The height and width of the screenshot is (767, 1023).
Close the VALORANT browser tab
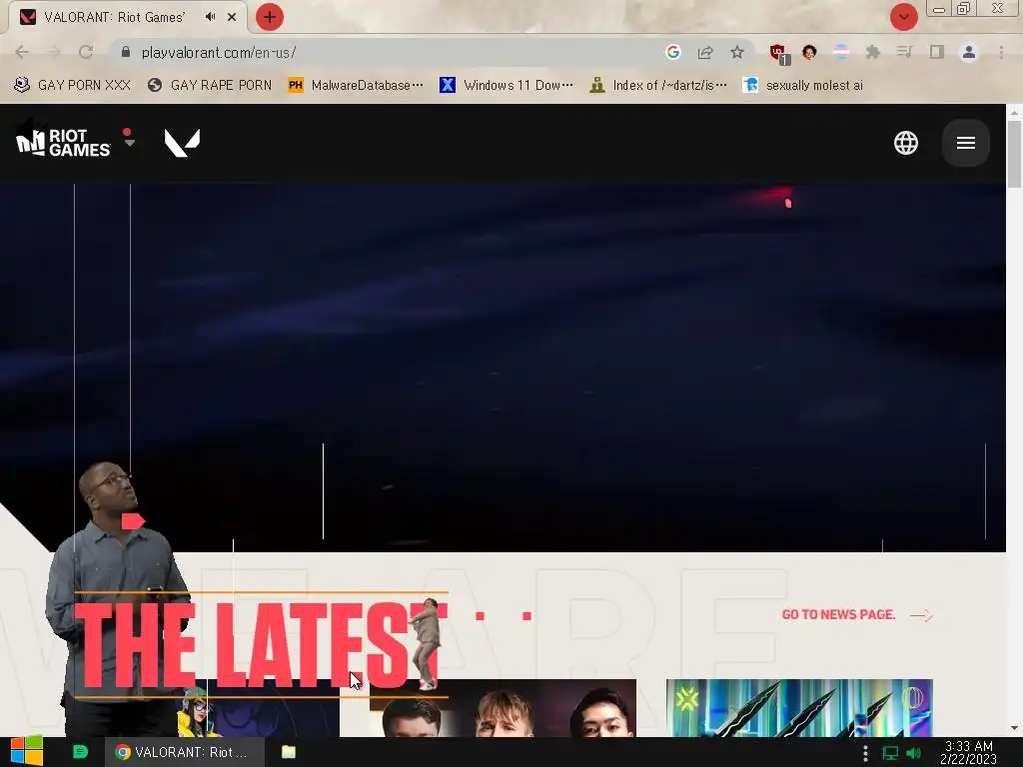232,17
